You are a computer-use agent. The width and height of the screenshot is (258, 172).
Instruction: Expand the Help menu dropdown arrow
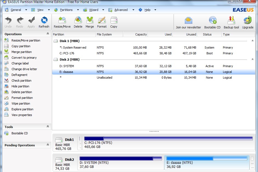click(155, 10)
